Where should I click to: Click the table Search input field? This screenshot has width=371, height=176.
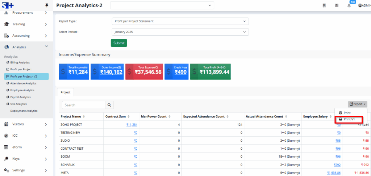[83, 105]
